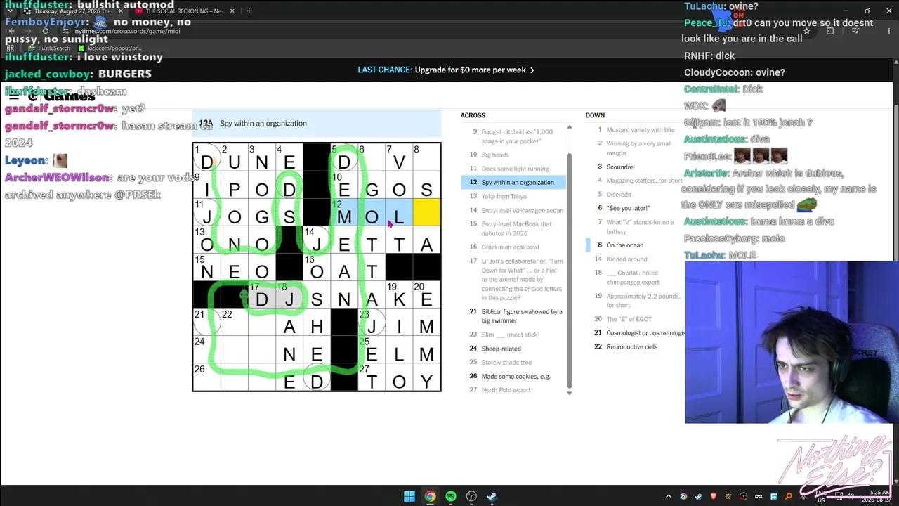Click the Steam icon in system tray
This screenshot has width=899, height=506.
click(698, 497)
